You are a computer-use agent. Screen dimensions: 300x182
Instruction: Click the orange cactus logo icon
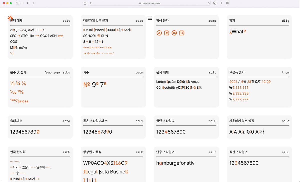click(10, 18)
